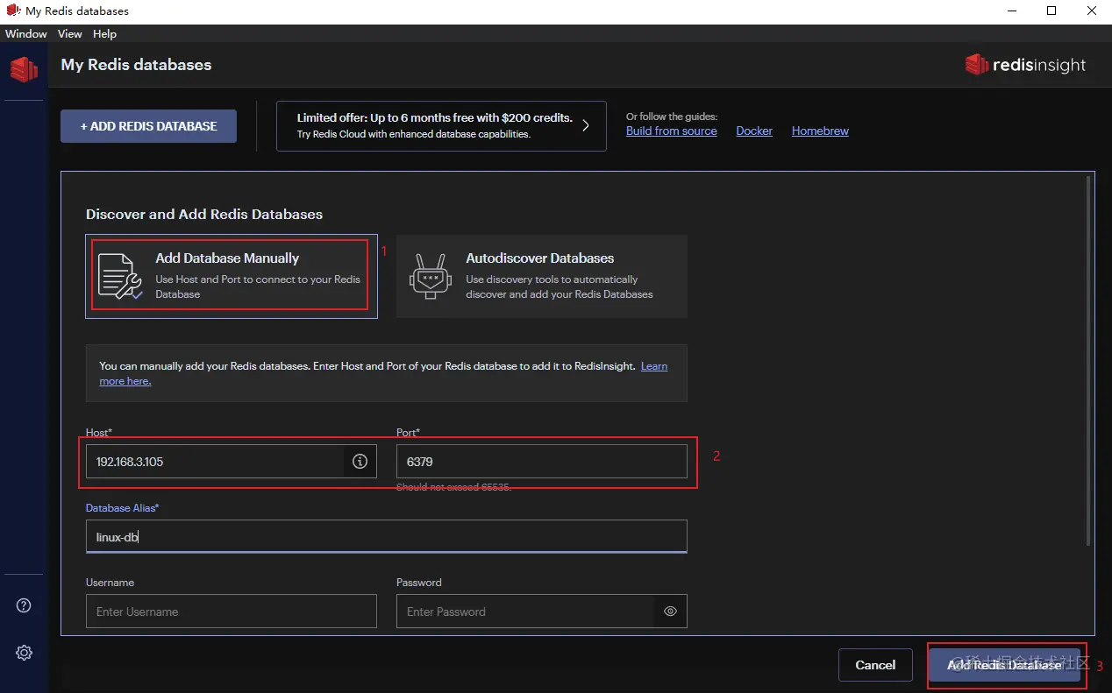Click the 'Should not exceed 65535' hint
Image resolution: width=1112 pixels, height=693 pixels.
tap(453, 487)
